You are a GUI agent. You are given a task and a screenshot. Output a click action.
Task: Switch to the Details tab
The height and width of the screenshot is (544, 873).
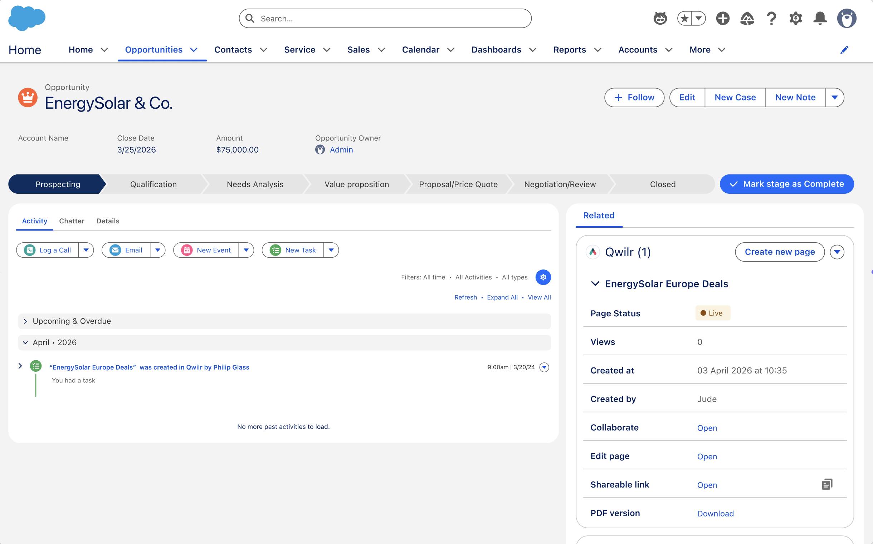click(108, 221)
